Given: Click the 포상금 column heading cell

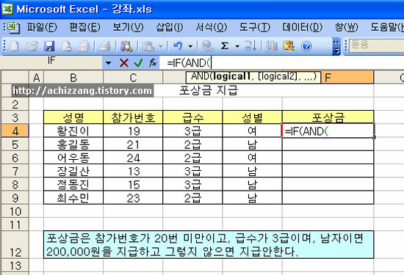Looking at the screenshot, I should (x=328, y=117).
